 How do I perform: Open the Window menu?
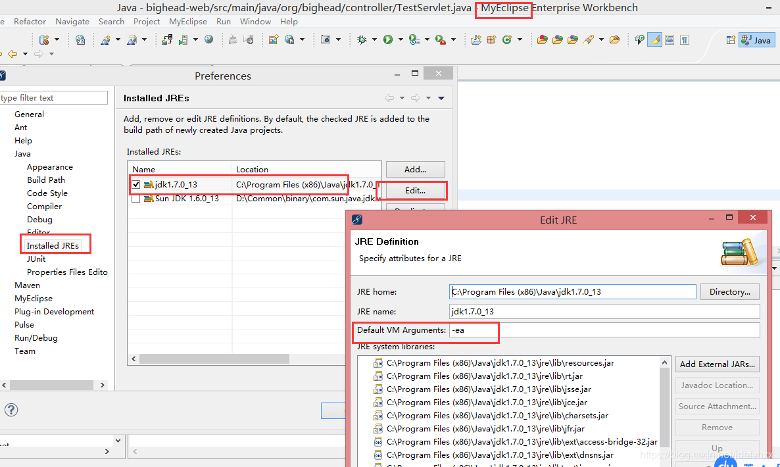[255, 22]
